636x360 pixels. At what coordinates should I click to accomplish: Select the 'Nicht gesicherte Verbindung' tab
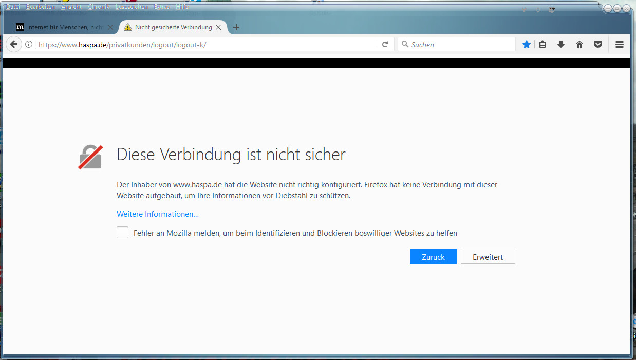pos(173,27)
